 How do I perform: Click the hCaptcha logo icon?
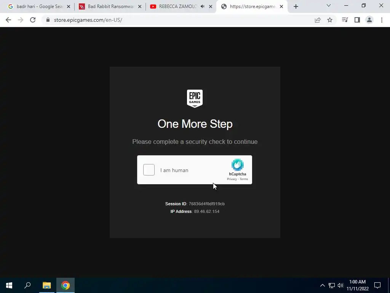(x=238, y=165)
